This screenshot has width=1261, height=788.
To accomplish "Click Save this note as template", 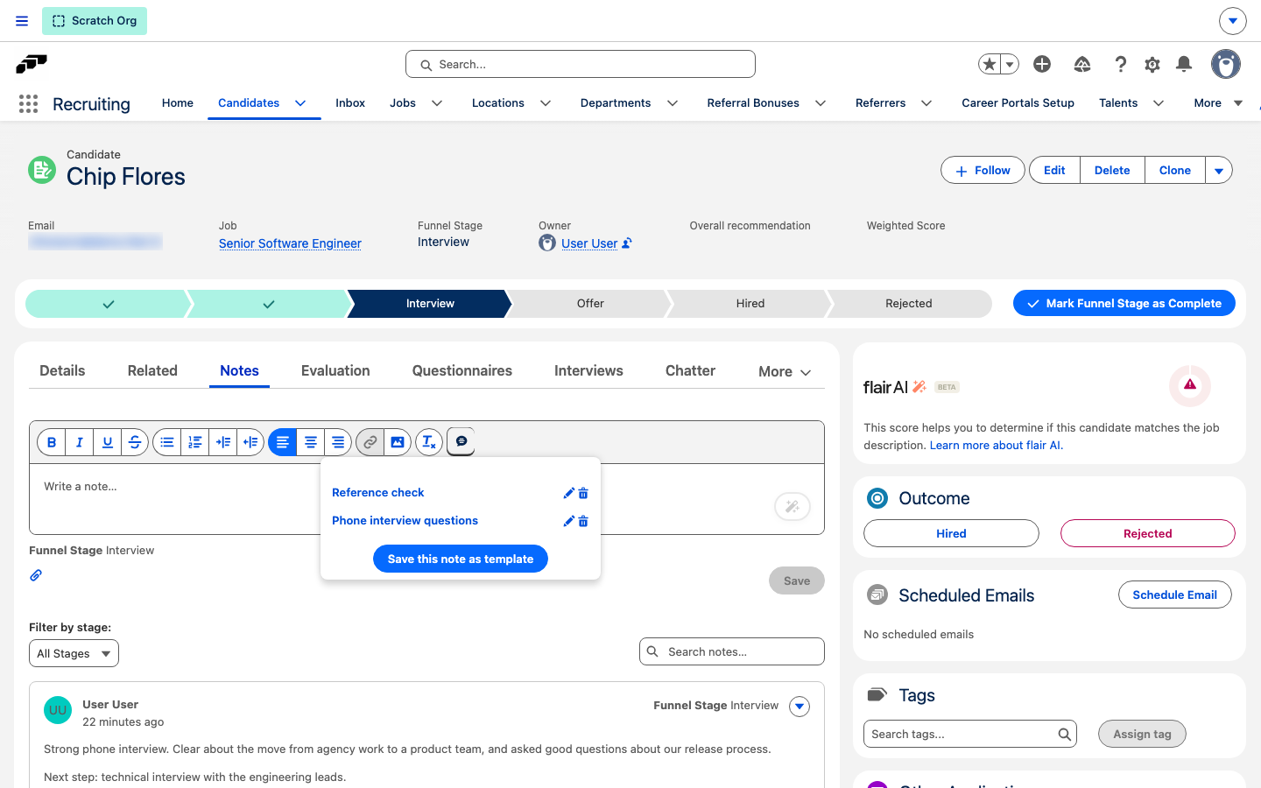I will pyautogui.click(x=461, y=559).
